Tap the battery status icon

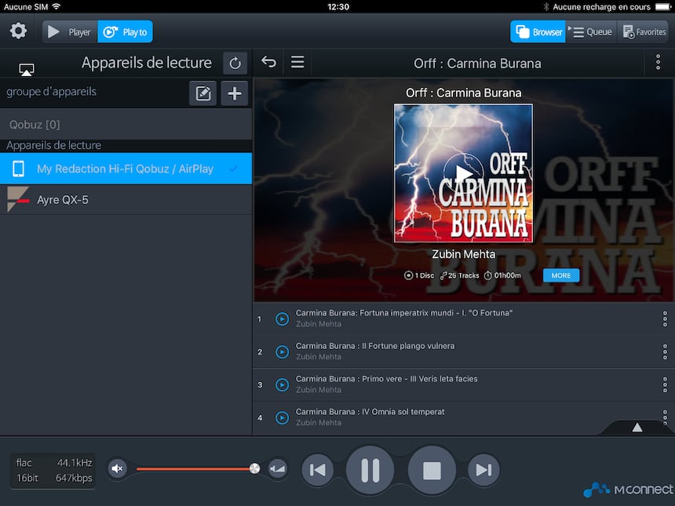point(663,6)
